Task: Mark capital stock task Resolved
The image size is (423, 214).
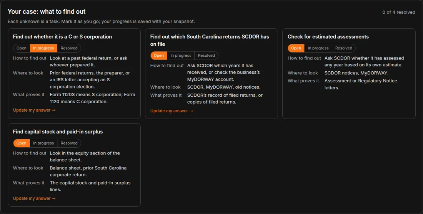Action: click(x=69, y=143)
